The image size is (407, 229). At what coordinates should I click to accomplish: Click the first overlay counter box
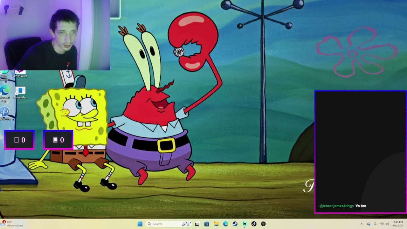point(19,140)
